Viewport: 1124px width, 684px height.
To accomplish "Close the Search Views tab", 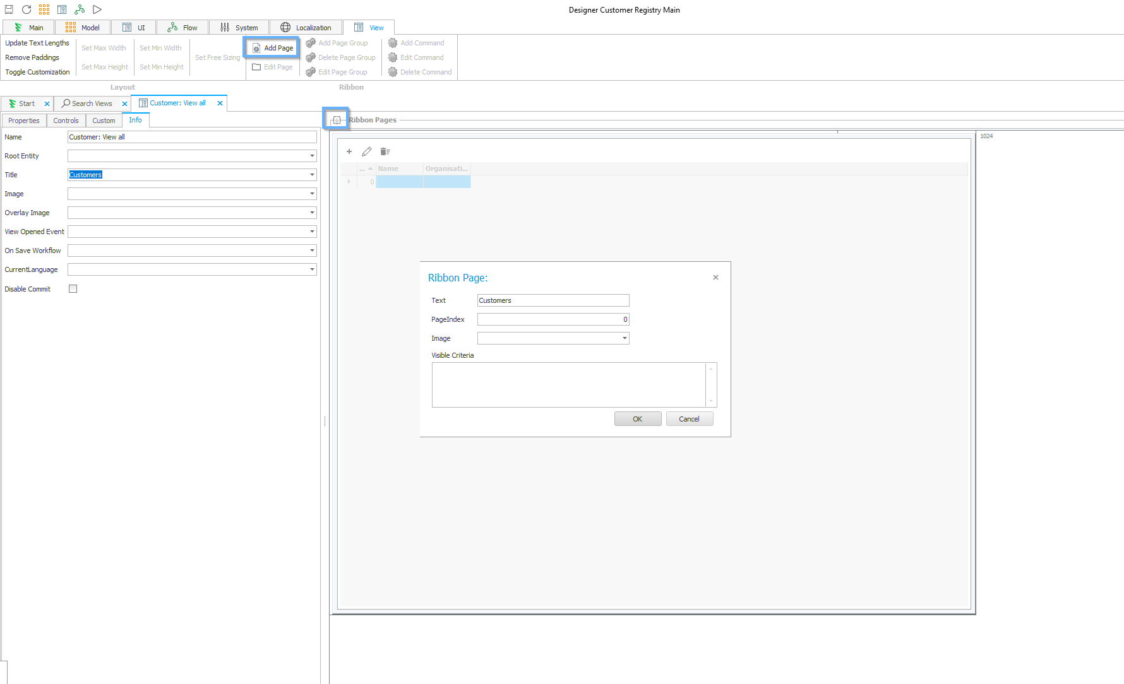I will tap(124, 104).
